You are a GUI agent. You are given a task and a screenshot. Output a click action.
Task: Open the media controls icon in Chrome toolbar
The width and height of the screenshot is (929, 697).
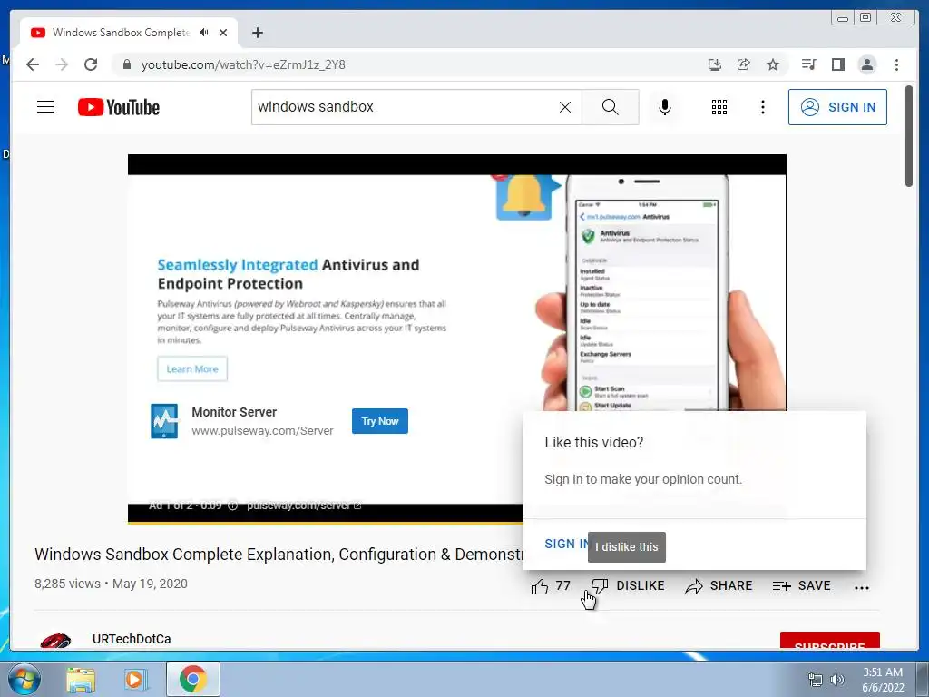[x=808, y=64]
